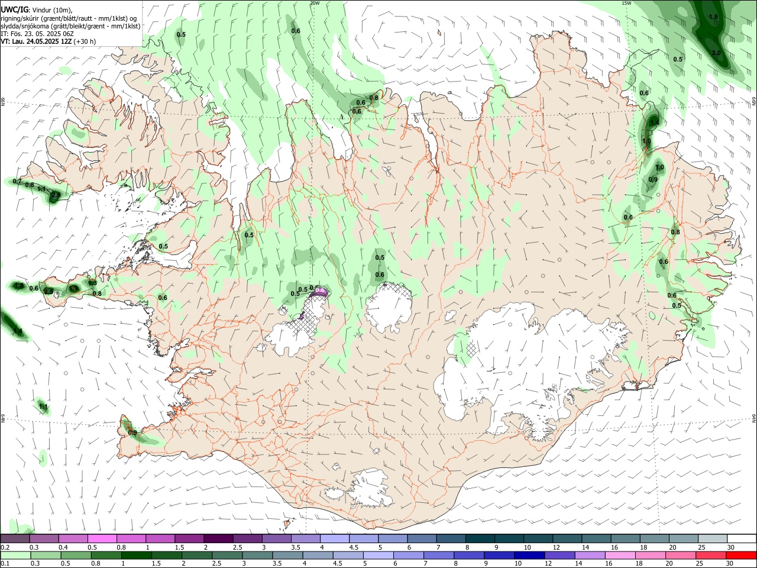Select the lower legend swatch between 14 and 16
The width and height of the screenshot is (757, 568).
point(589,555)
